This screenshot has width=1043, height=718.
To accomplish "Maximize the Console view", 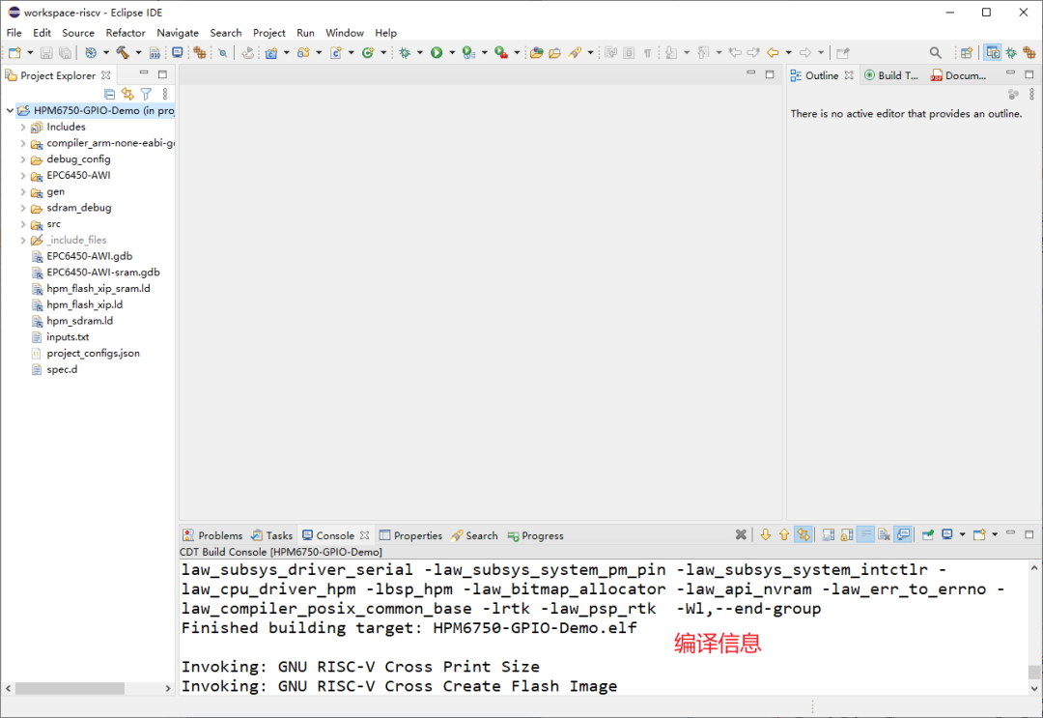I will coord(1029,533).
